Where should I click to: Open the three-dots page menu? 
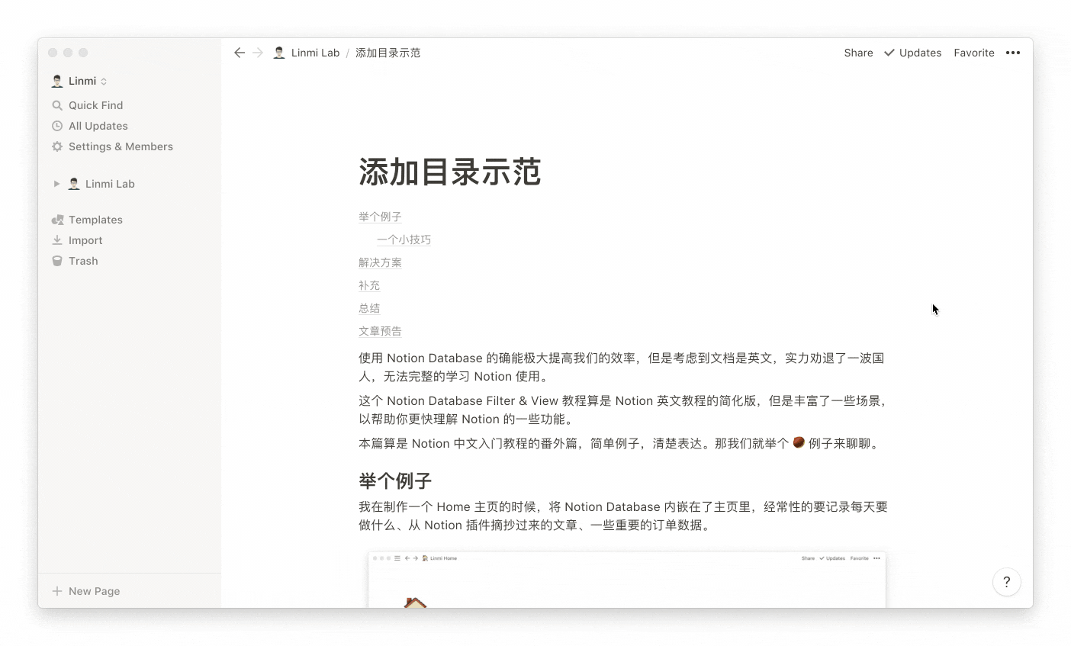1013,53
